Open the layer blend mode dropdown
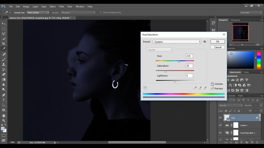264x148 pixels. coord(231,106)
